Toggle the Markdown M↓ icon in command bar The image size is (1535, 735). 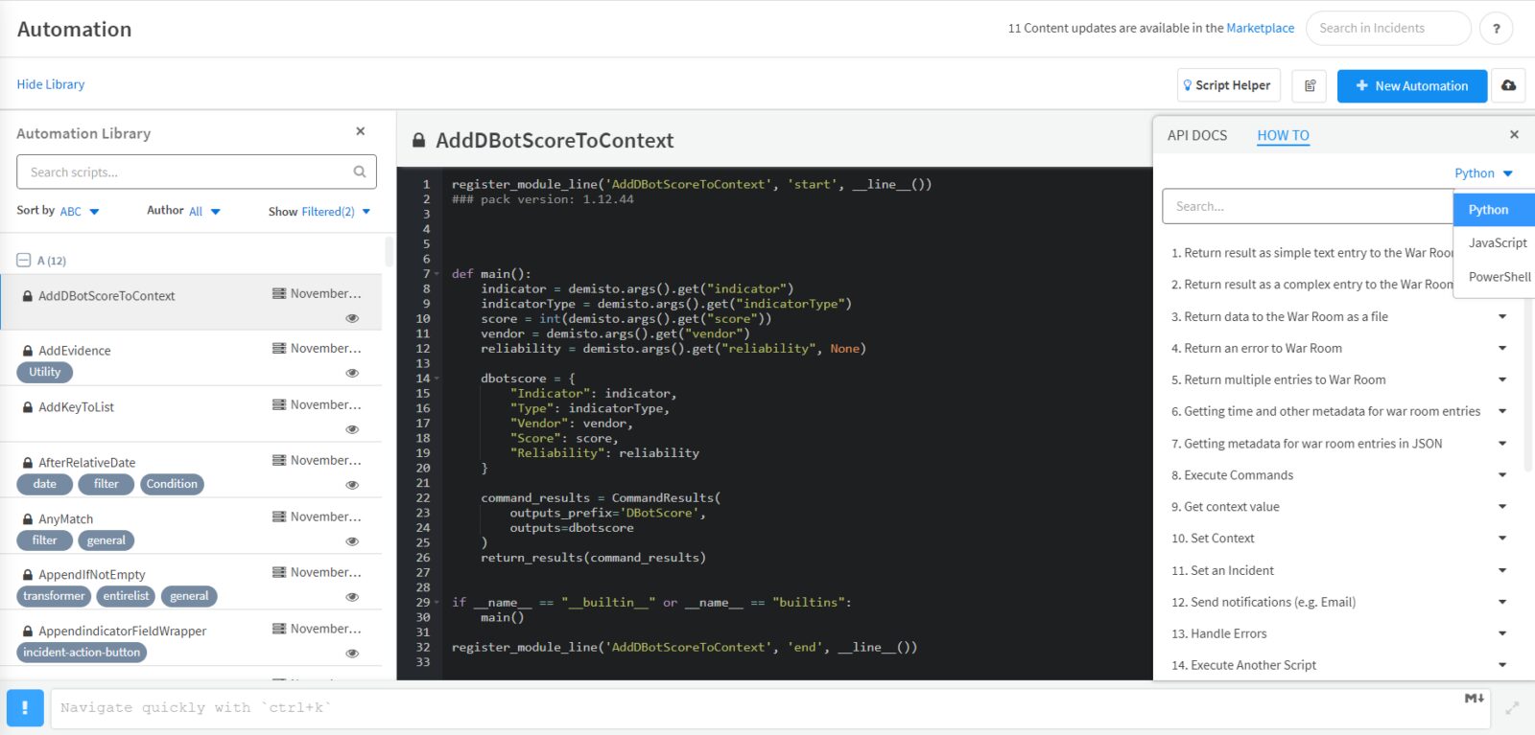1475,699
